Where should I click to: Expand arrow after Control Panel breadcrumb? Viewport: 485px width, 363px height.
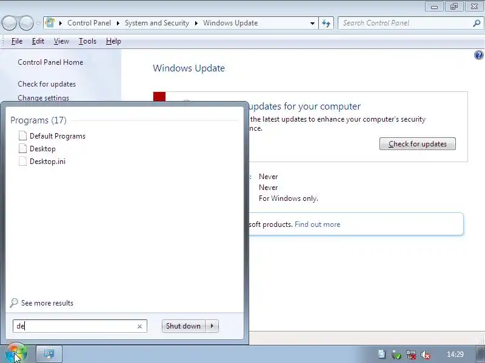[118, 23]
